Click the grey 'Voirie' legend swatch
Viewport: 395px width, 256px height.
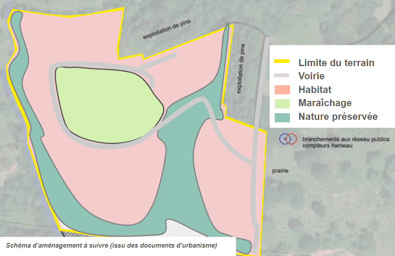(282, 75)
